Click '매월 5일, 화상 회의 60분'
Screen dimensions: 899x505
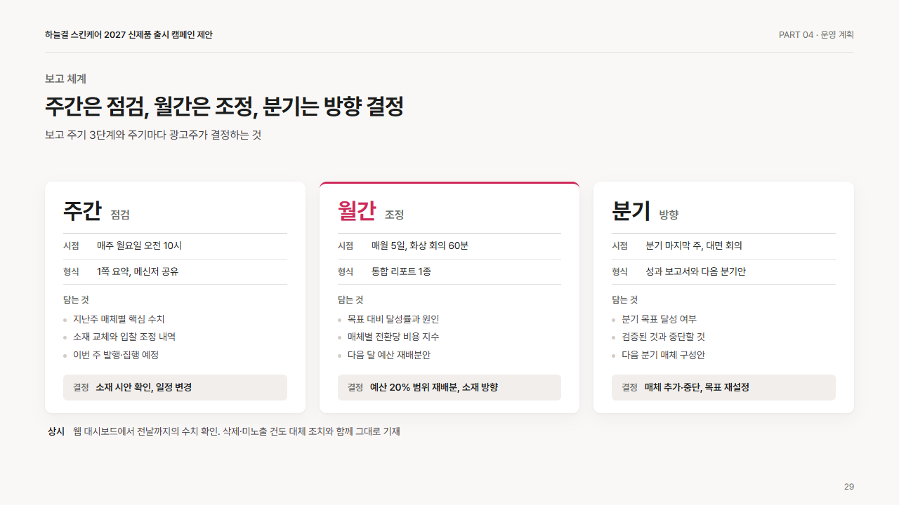[420, 246]
